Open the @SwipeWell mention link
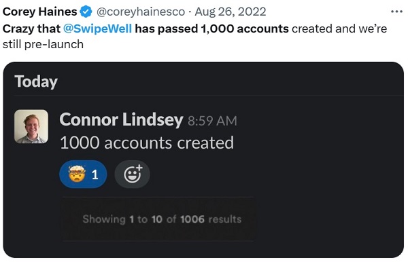Screen dimensions: 408x262 (x=97, y=29)
